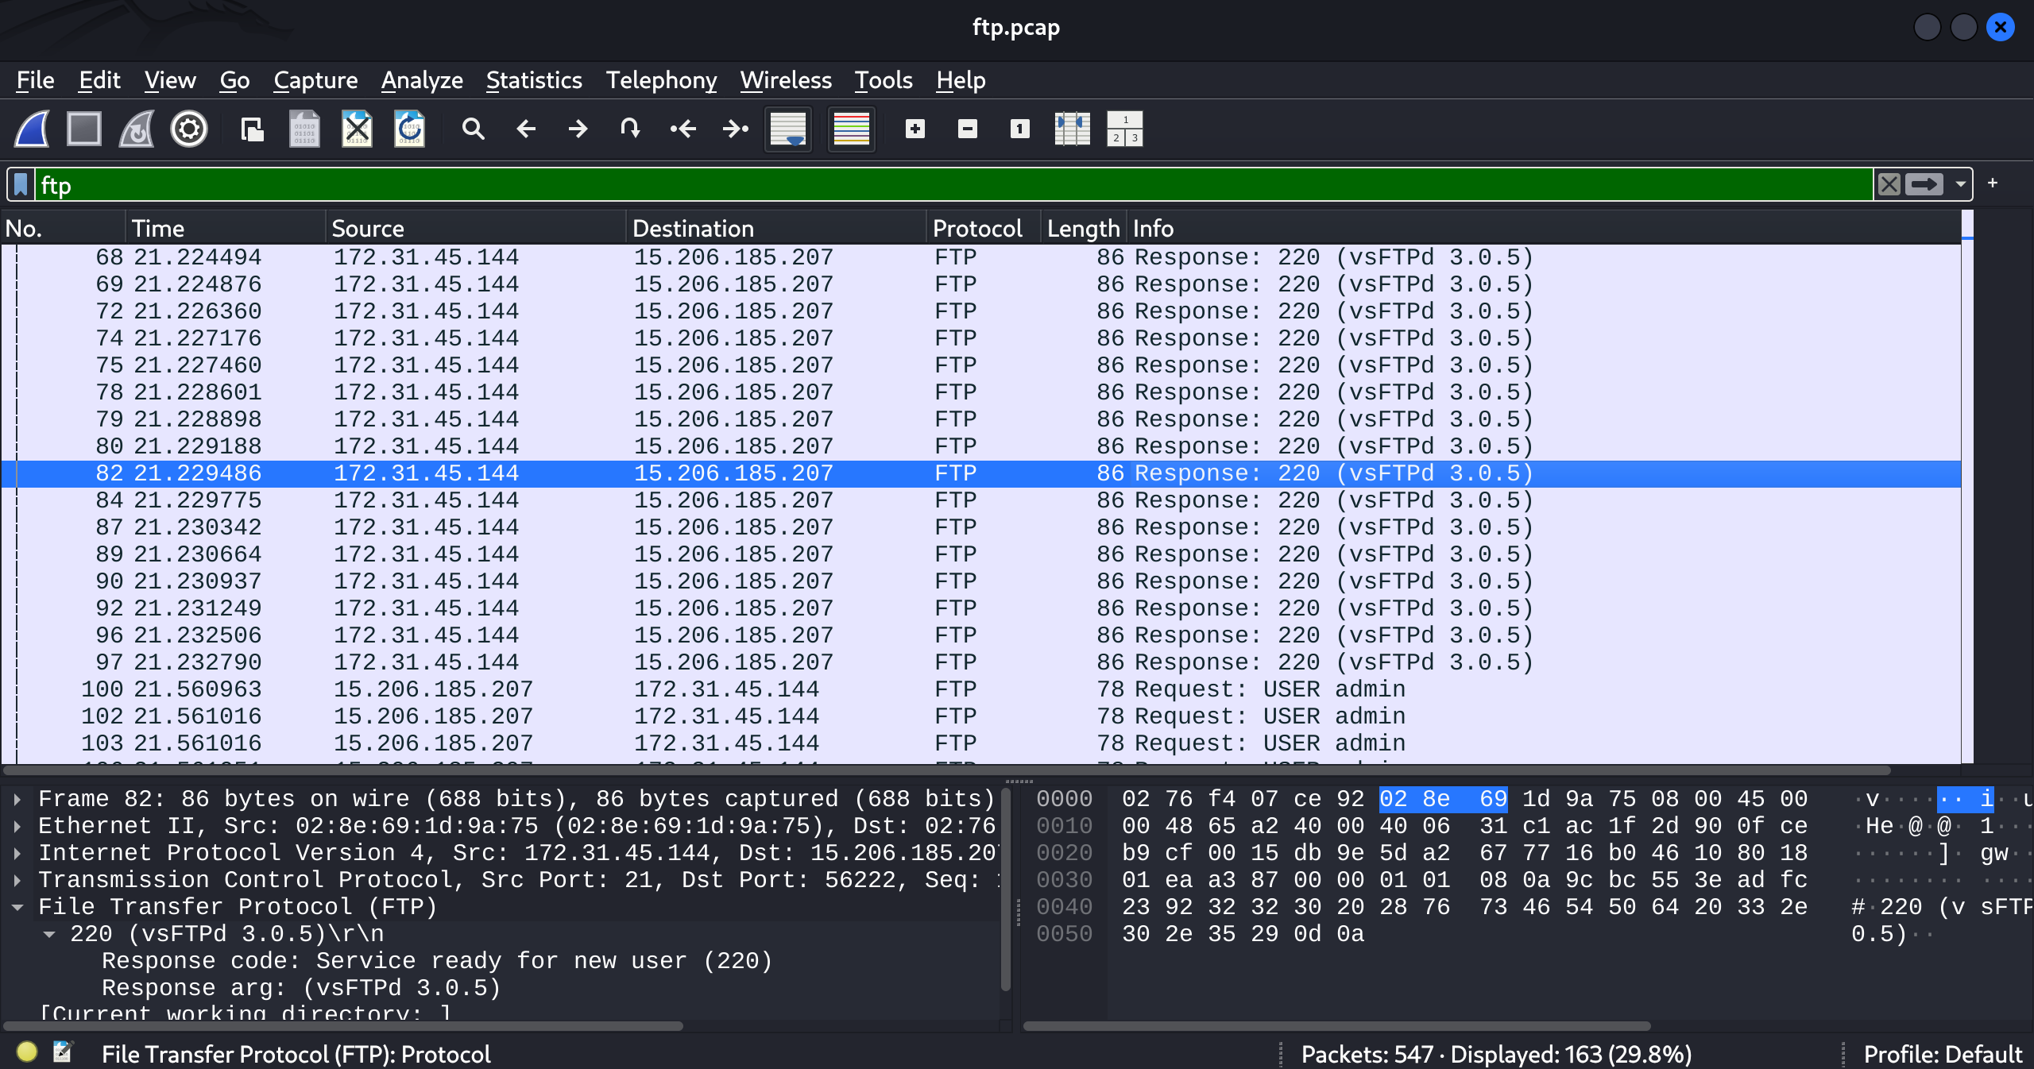This screenshot has height=1069, width=2034.
Task: Sort by the Info column
Action: click(1543, 229)
